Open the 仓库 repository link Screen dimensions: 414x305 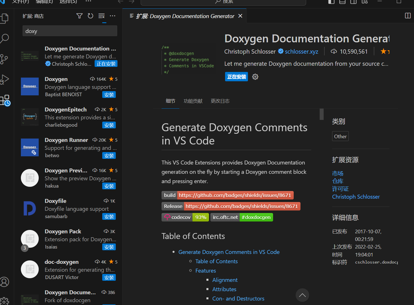338,181
